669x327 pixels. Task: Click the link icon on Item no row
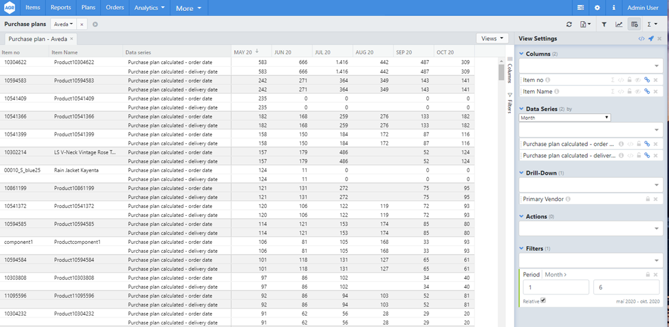pos(647,80)
